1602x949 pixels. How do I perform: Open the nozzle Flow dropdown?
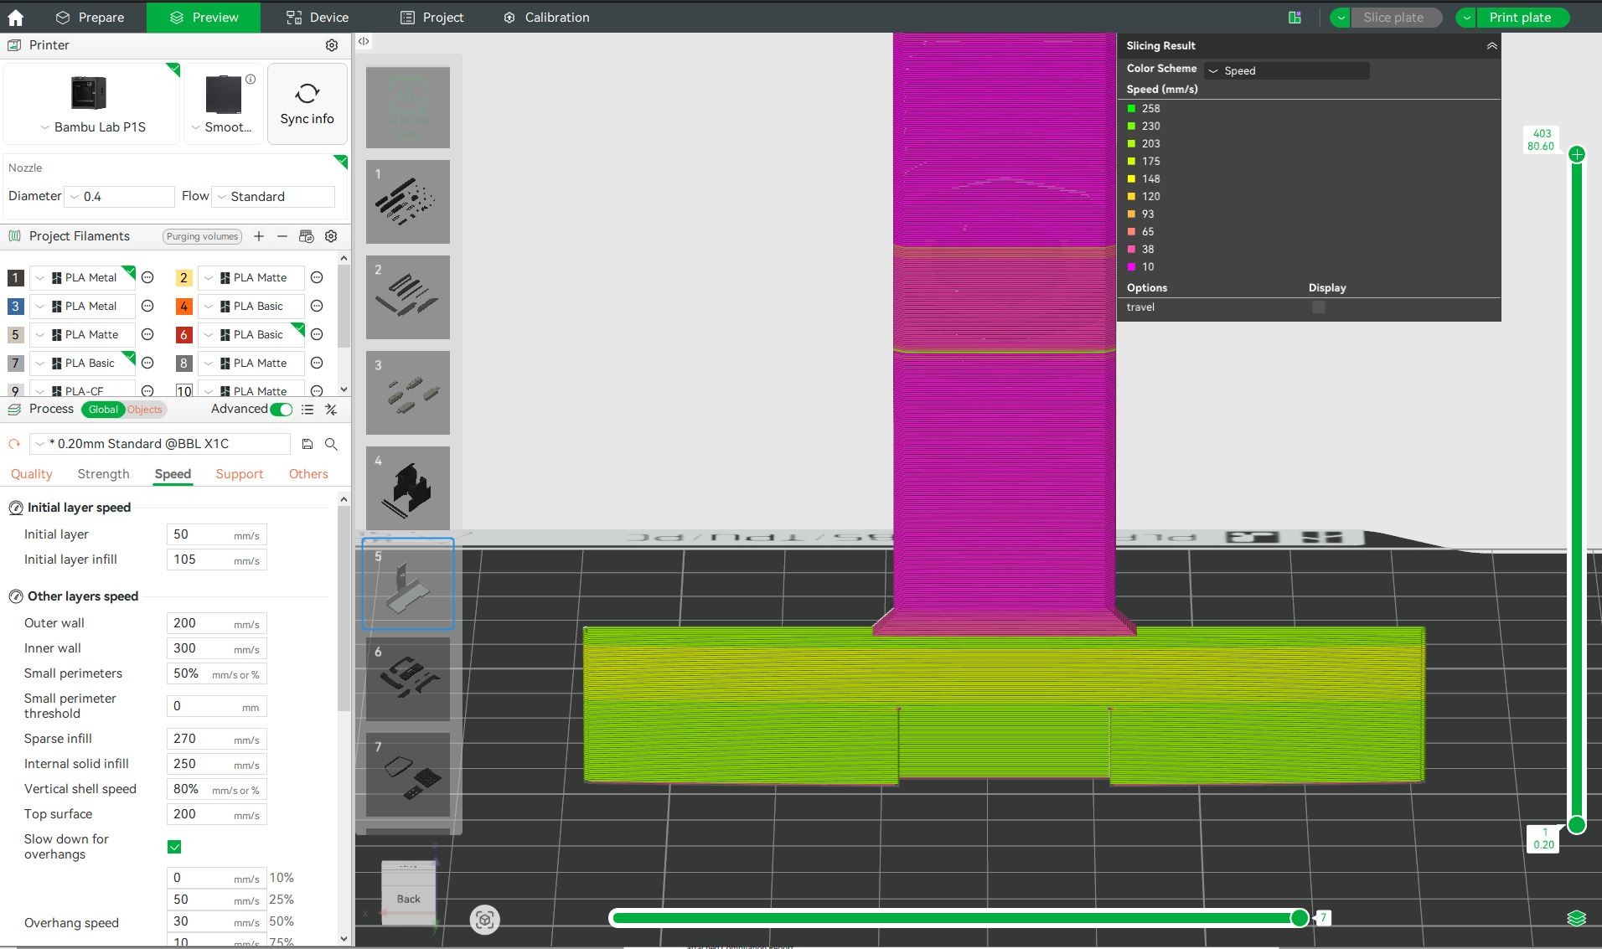point(273,197)
